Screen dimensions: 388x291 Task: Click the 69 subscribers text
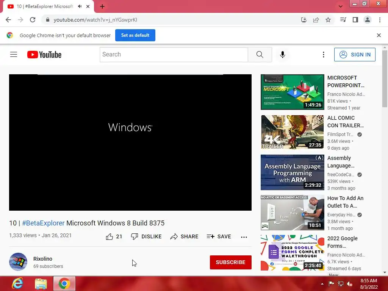click(48, 266)
